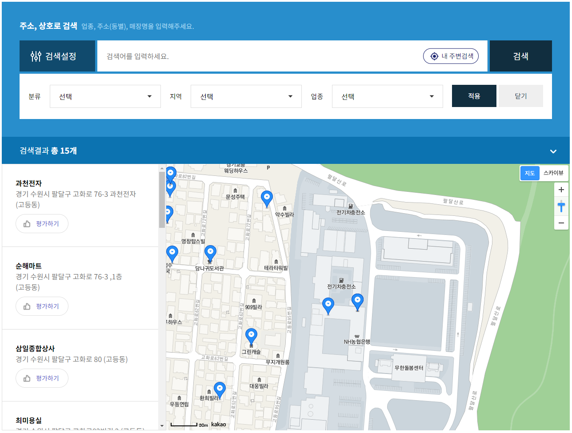The image size is (572, 433).
Task: Click the 영창탑스빌 building label
Action: 193,241
